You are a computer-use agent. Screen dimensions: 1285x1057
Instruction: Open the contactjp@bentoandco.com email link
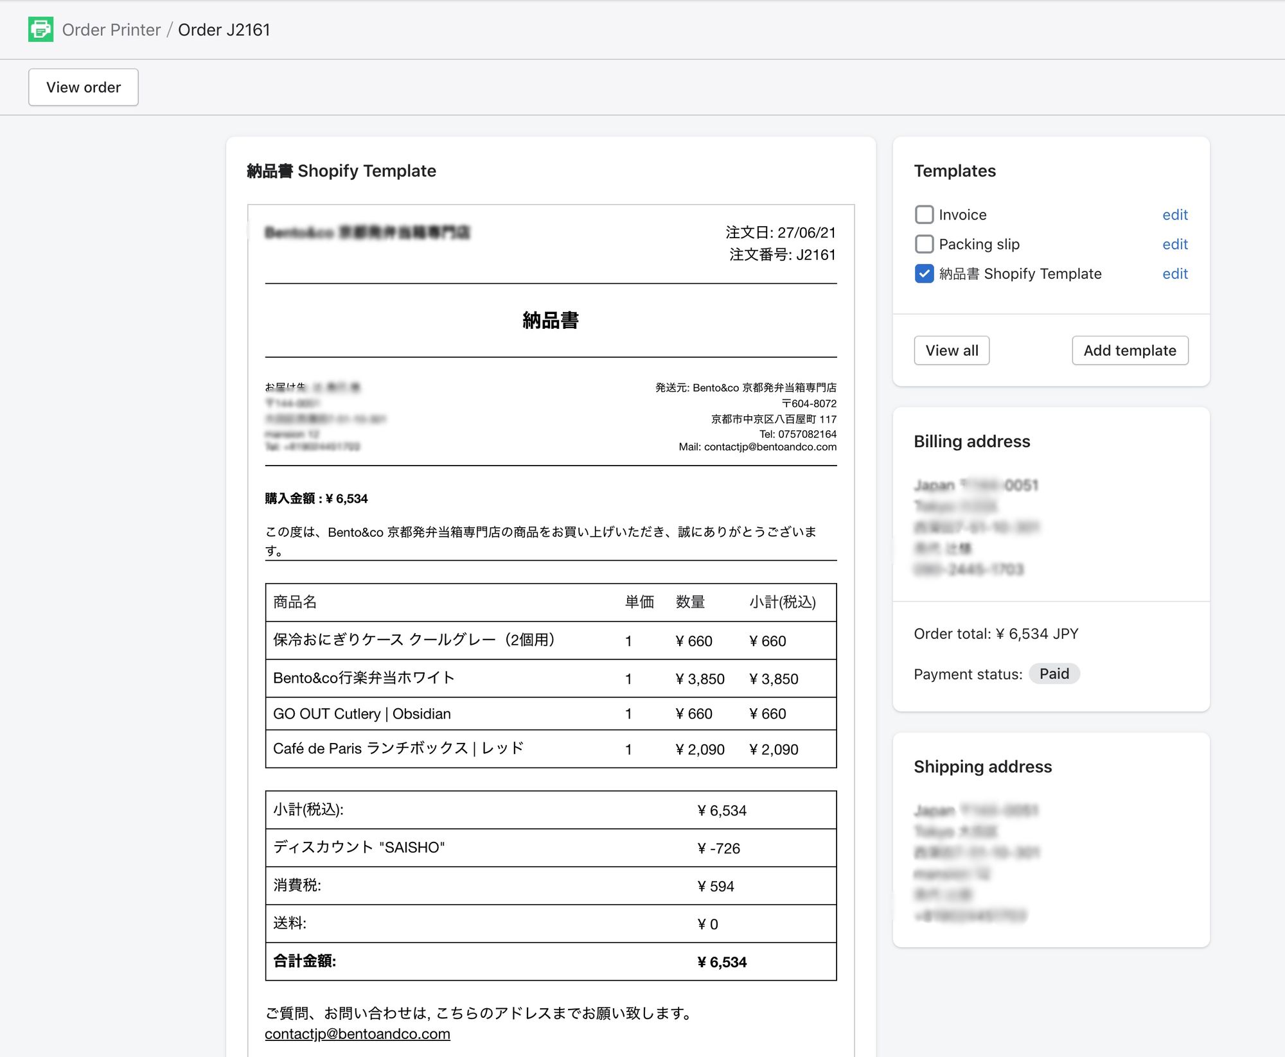click(357, 1034)
